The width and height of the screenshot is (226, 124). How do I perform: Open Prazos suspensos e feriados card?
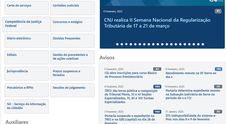[72, 74]
